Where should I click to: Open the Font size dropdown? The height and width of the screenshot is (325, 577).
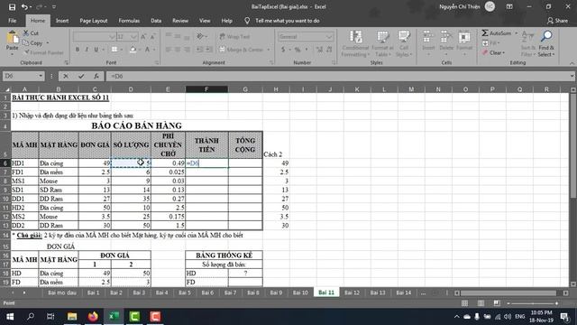click(134, 36)
